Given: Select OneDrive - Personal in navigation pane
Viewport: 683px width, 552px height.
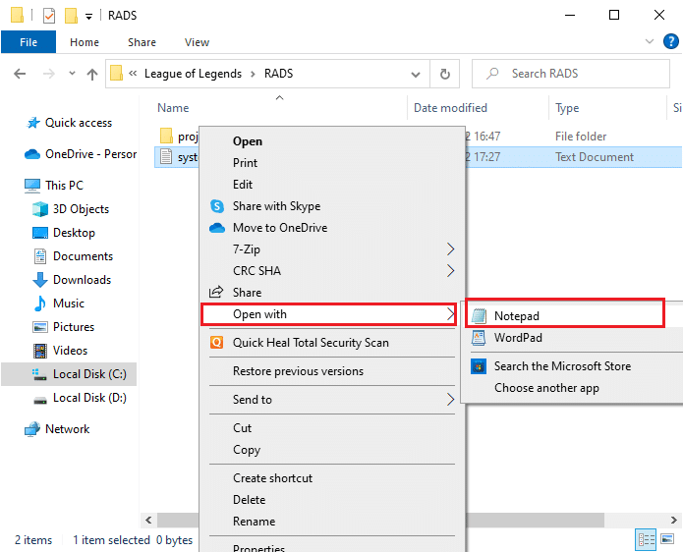Looking at the screenshot, I should (x=81, y=154).
